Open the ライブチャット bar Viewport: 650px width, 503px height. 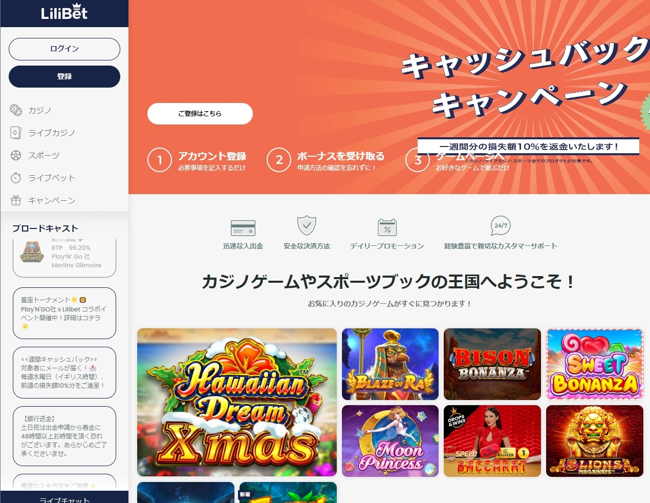[64, 498]
